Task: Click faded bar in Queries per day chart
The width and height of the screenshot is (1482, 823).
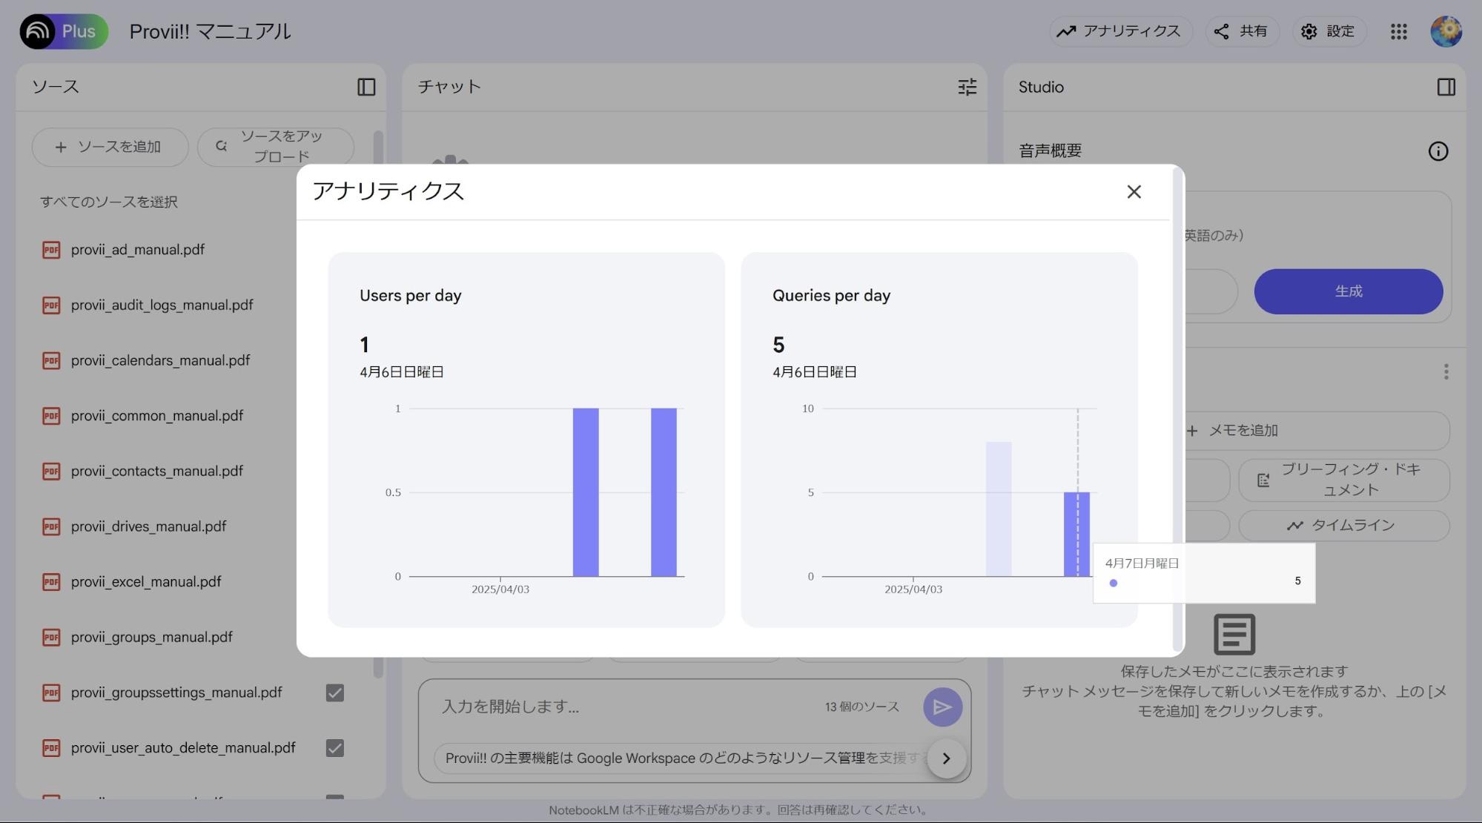Action: [x=999, y=509]
